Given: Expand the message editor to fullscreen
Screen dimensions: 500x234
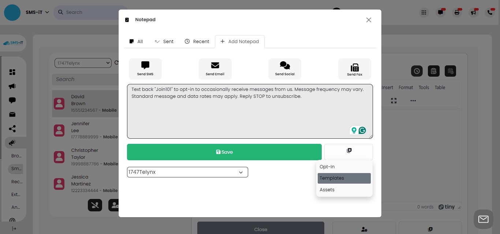Looking at the screenshot, I should point(393,101).
